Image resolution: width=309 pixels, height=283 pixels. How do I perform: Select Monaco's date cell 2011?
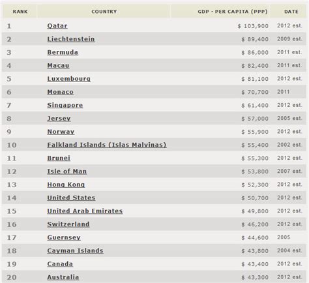[x=284, y=92]
